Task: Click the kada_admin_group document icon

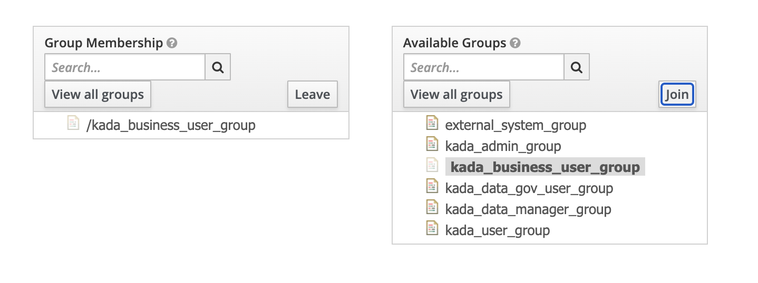Action: (x=432, y=145)
